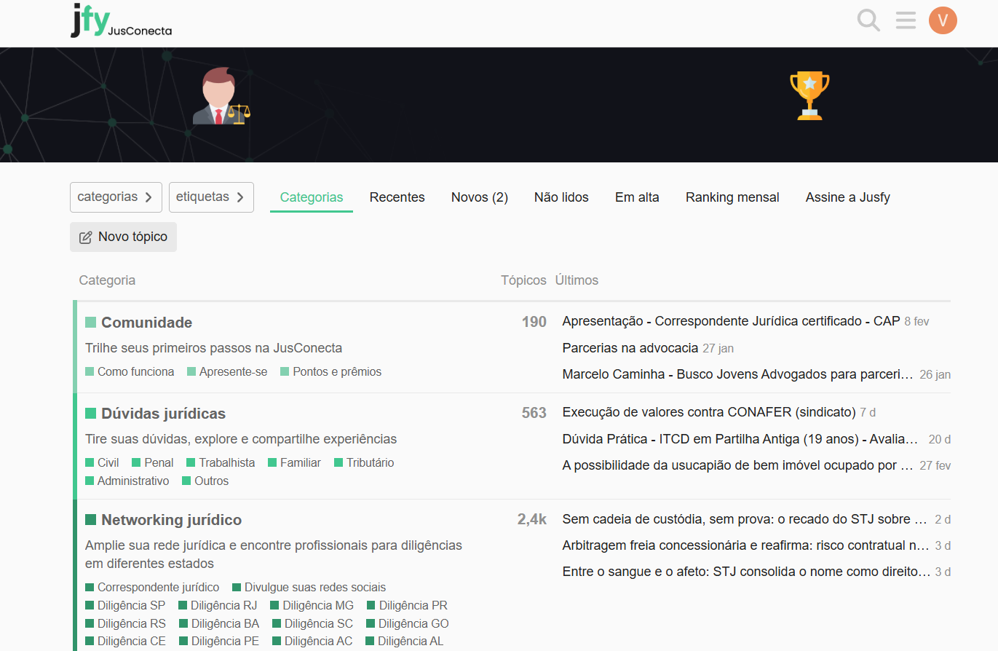Open the hamburger menu icon
Viewport: 998px width, 651px height.
coord(906,20)
